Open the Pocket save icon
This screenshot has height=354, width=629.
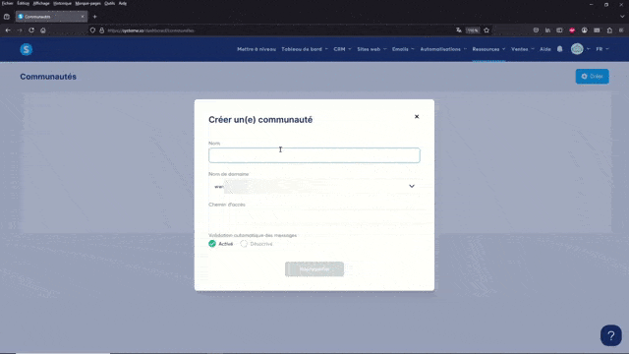tap(536, 30)
